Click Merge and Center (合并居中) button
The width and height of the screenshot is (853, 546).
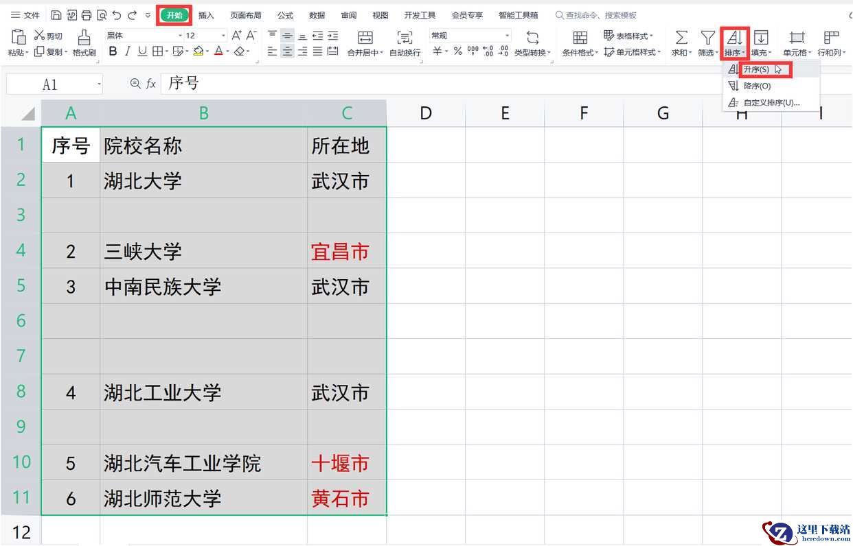[x=365, y=43]
